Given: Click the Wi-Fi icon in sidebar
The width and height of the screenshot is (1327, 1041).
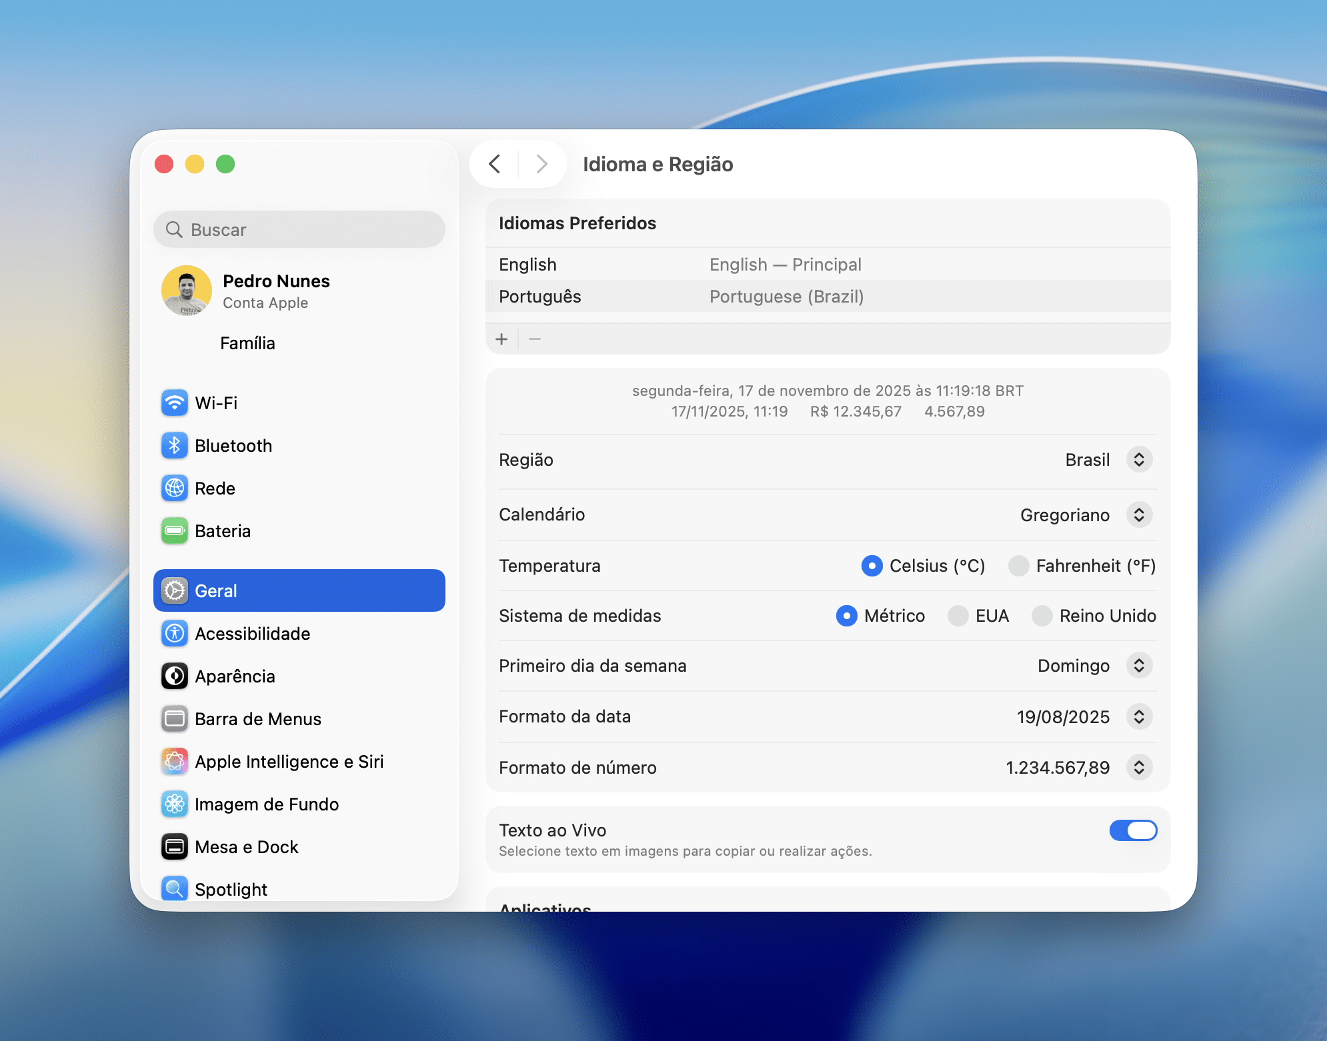Looking at the screenshot, I should pos(175,403).
